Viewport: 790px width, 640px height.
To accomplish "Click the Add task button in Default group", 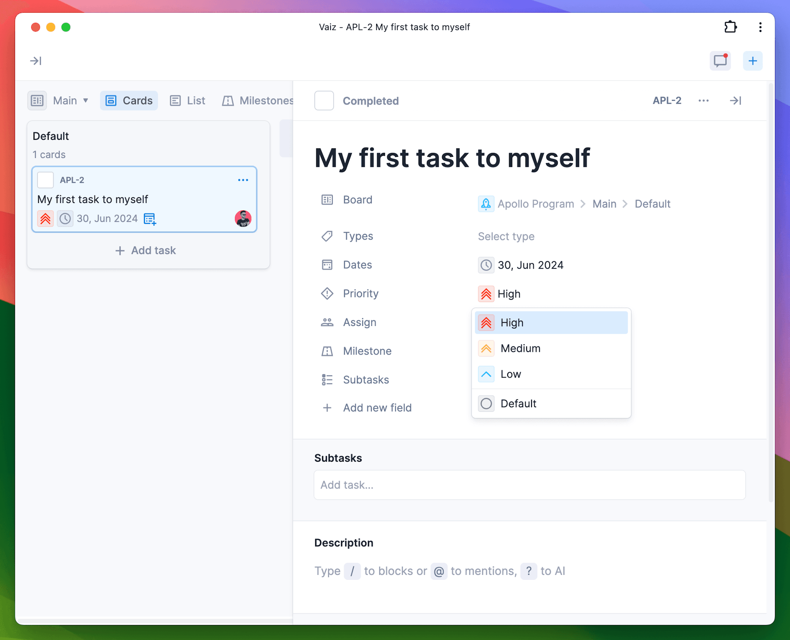I will 146,250.
